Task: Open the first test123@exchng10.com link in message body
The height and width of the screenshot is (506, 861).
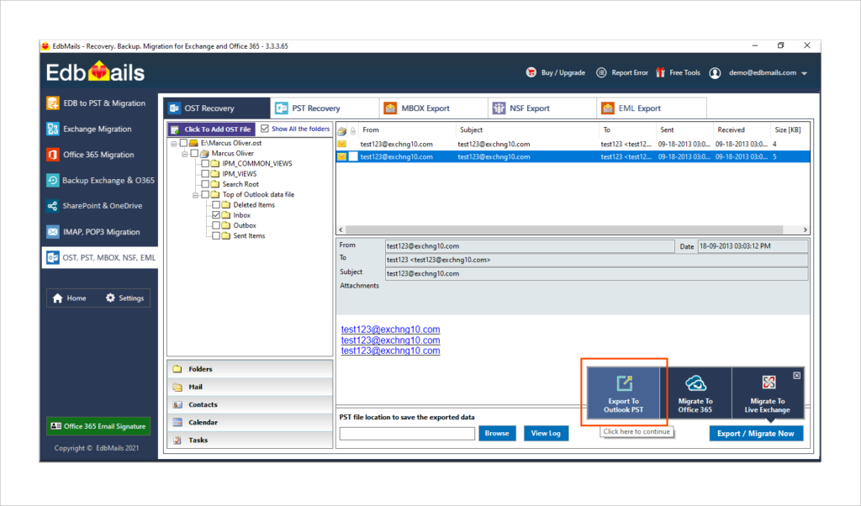Action: pyautogui.click(x=390, y=329)
